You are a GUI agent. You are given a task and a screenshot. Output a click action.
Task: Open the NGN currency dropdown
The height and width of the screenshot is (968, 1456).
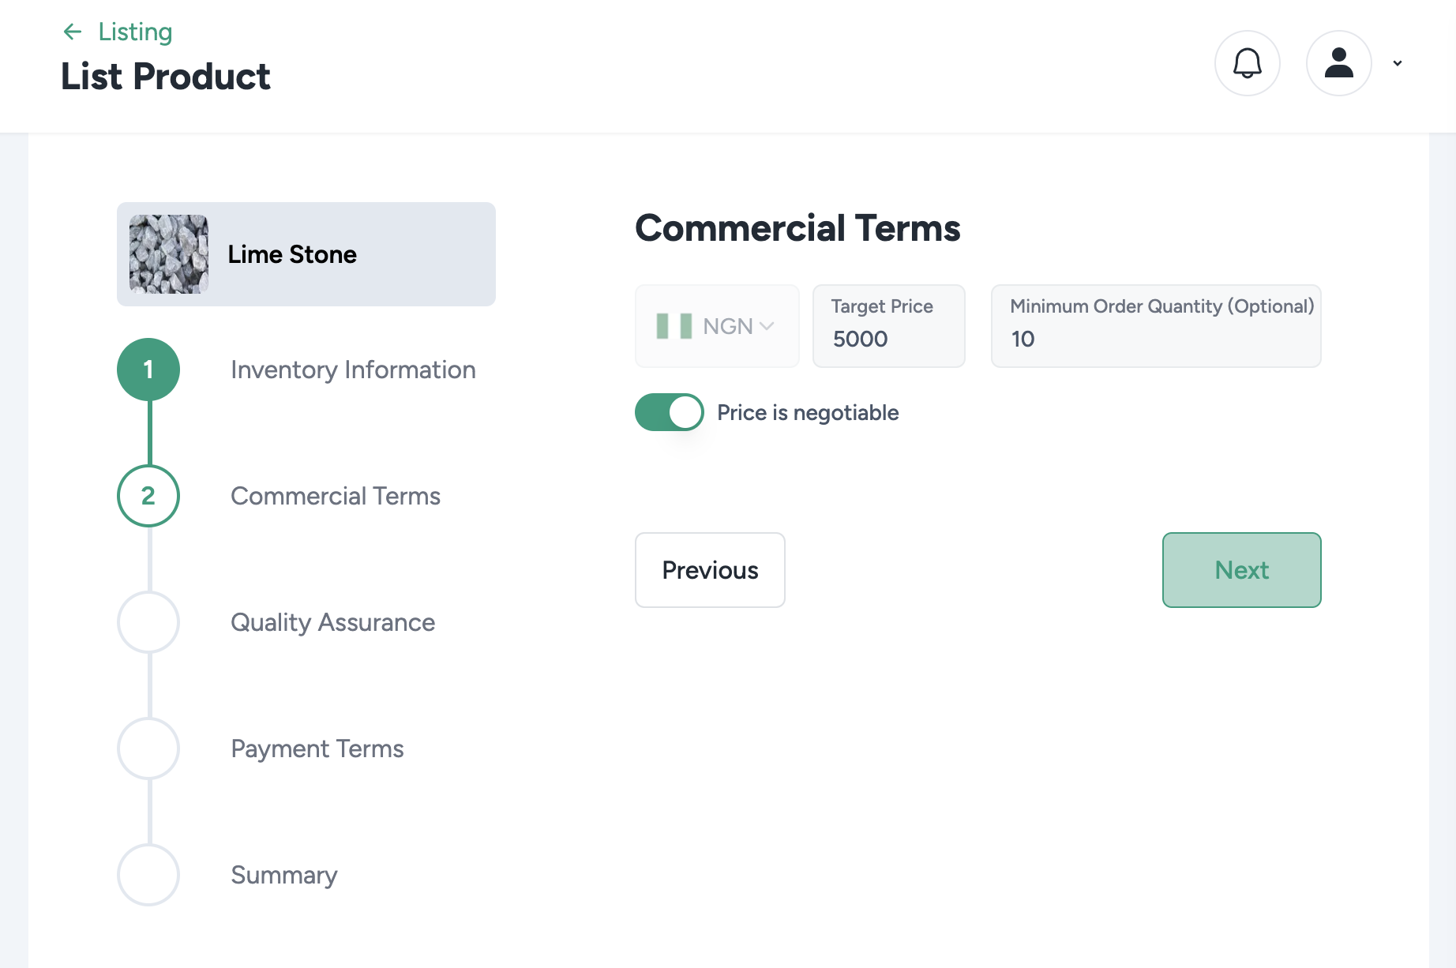tap(737, 326)
